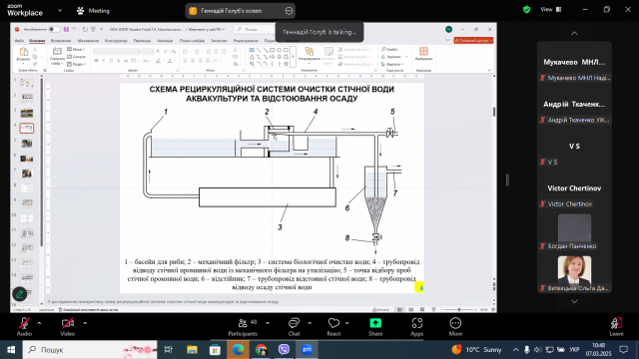Viewport: 639px width, 359px height.
Task: Click the taskbar Пошук search field
Action: click(90, 350)
